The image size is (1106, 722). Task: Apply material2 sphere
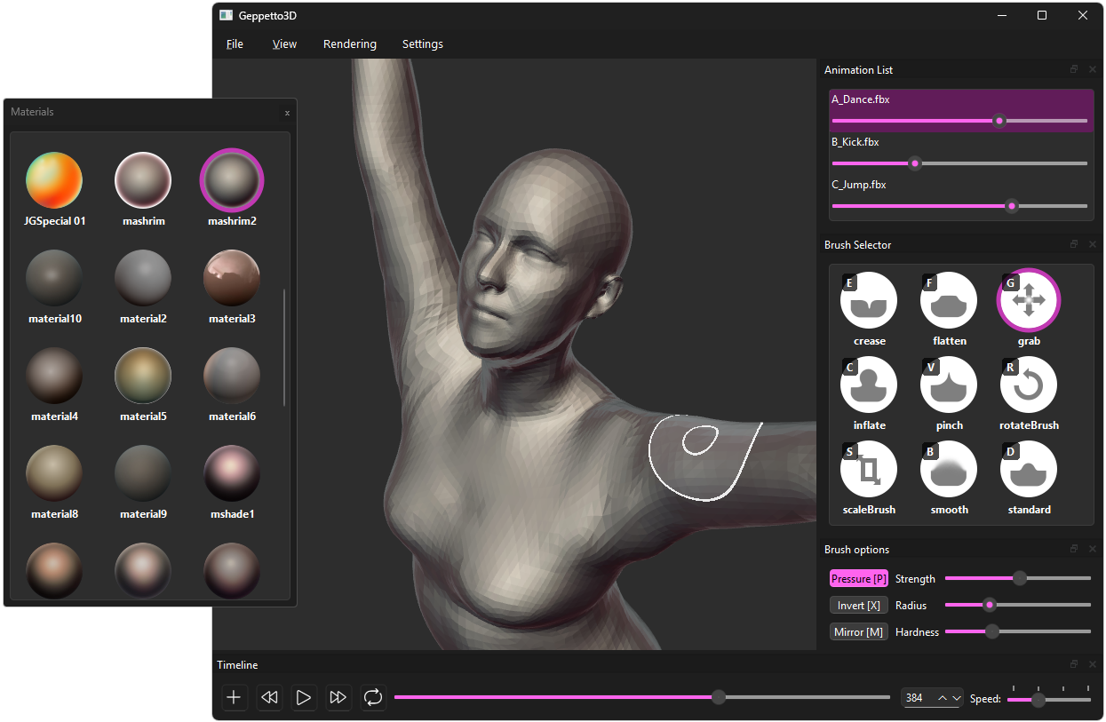tap(143, 278)
